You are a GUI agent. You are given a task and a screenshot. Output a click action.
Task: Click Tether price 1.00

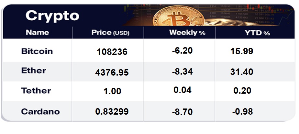click(112, 91)
